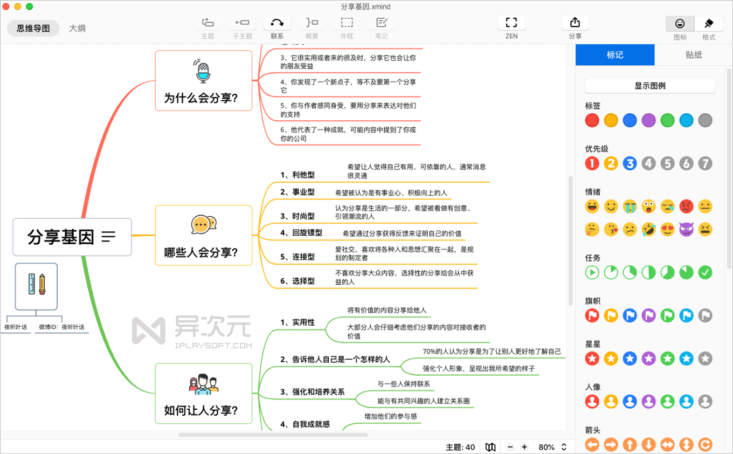Select the red flag marker
The width and height of the screenshot is (733, 454).
[592, 315]
